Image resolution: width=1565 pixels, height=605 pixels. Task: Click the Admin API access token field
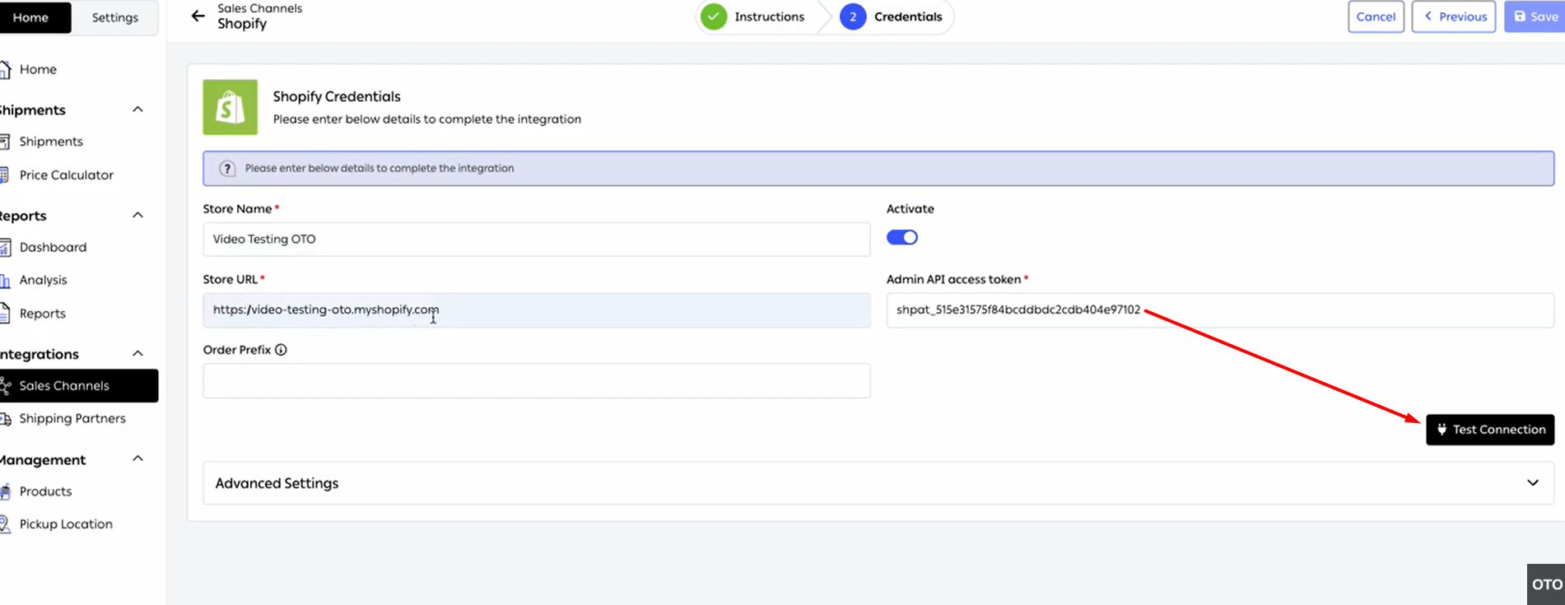click(1220, 310)
